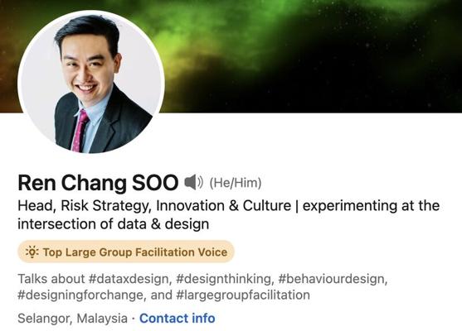
Task: Click the Top Large Group Facilitation Voice badge
Action: point(126,252)
